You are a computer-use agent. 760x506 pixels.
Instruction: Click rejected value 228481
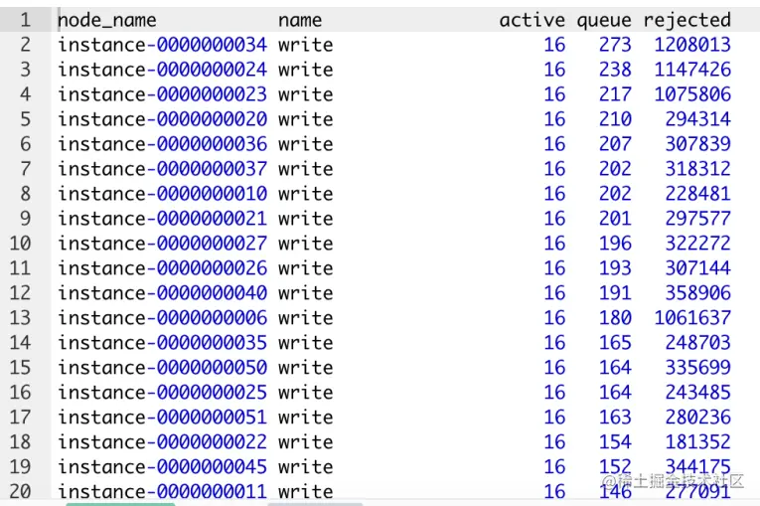(698, 194)
